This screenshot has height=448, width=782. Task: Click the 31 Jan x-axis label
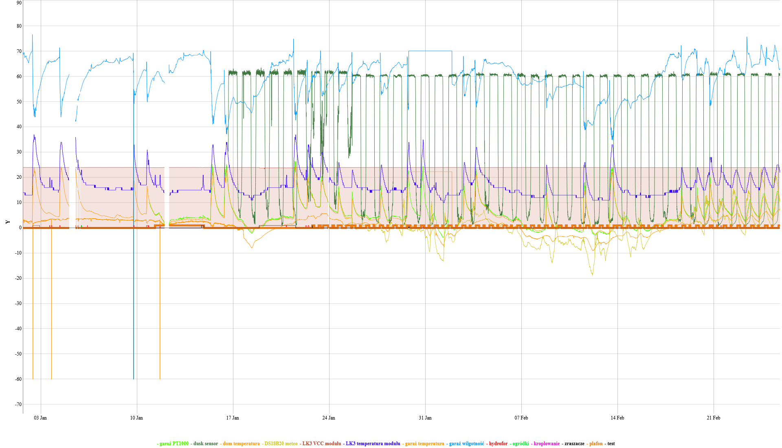pos(425,418)
